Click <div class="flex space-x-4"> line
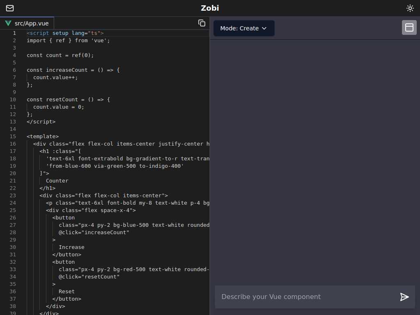This screenshot has width=420, height=315. 91,210
